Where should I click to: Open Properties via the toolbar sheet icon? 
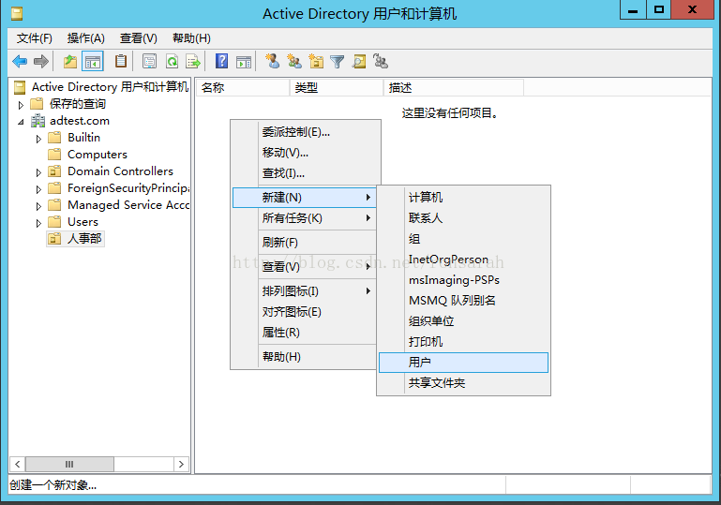point(149,61)
